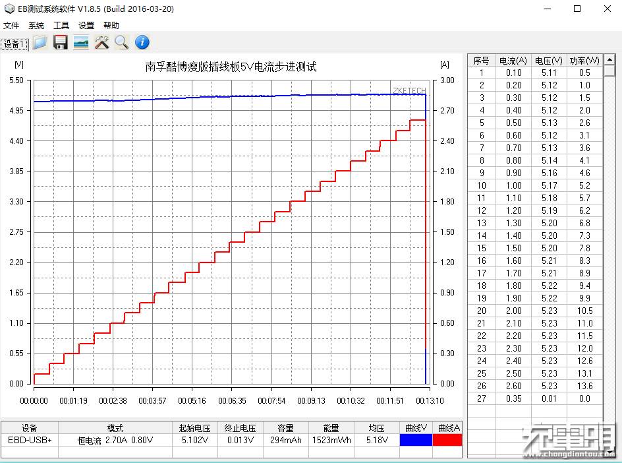
Task: Click the 恒电流 2.70A 0.80V mode cell
Action: (115, 440)
